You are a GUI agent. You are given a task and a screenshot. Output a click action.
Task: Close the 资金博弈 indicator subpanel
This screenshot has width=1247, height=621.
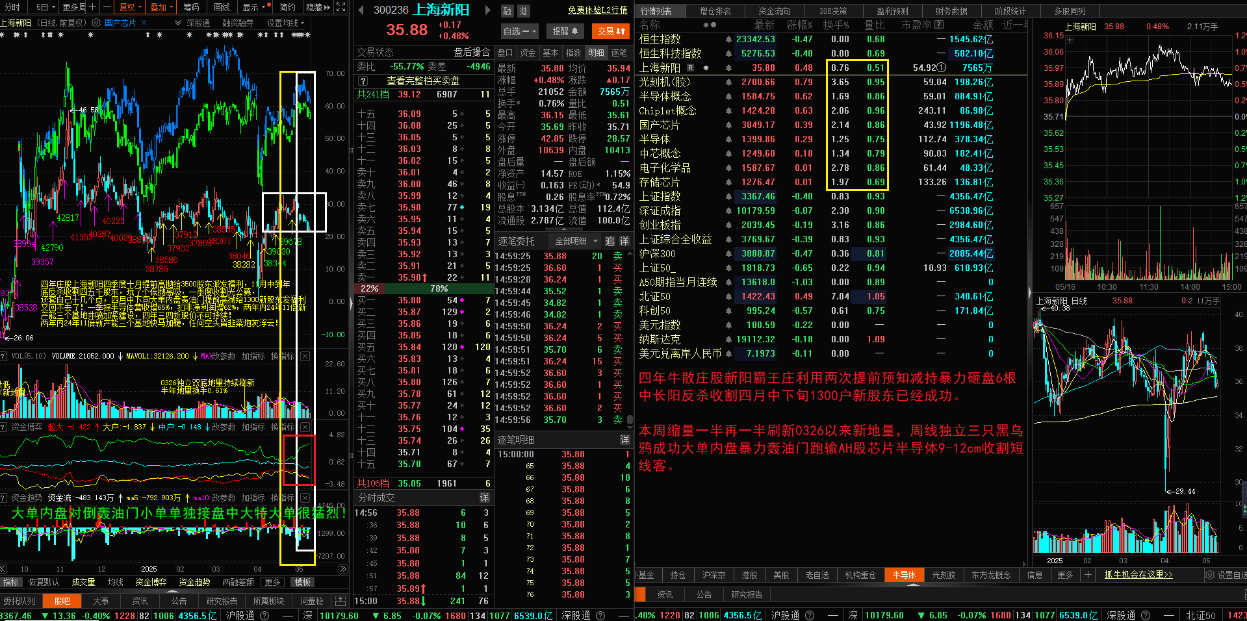click(x=305, y=427)
